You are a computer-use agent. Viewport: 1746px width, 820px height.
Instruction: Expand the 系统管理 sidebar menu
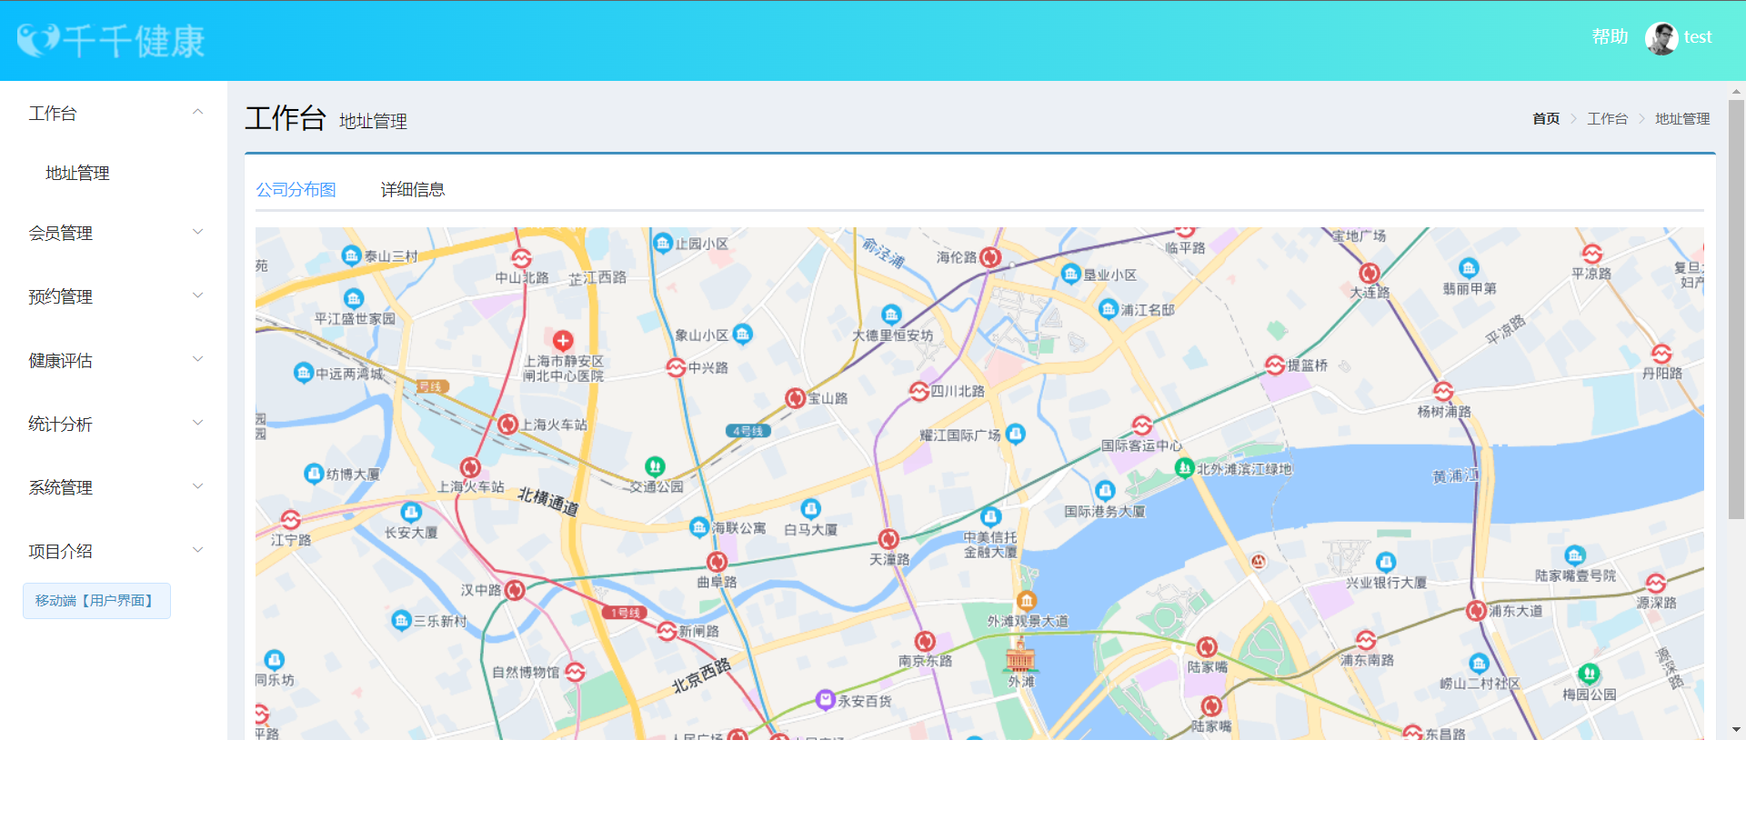click(114, 487)
